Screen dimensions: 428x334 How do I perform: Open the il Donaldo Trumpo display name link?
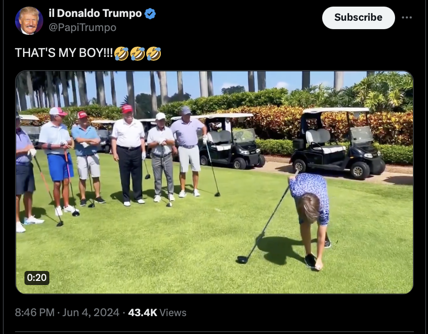point(95,13)
